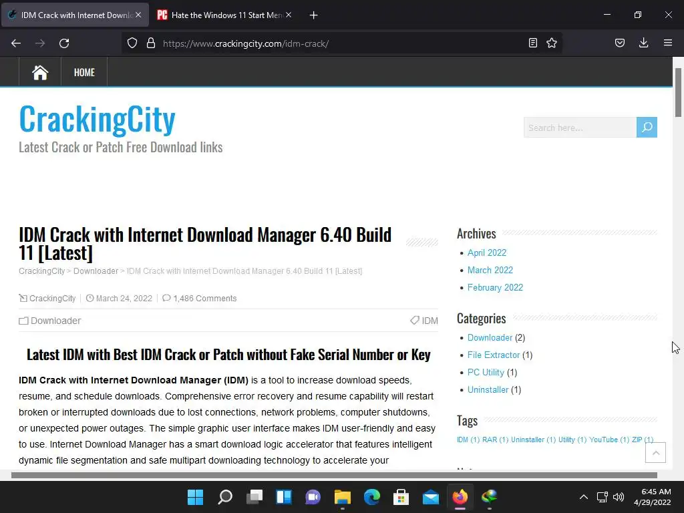684x513 pixels.
Task: Open the Downloader category under post
Action: 56,321
